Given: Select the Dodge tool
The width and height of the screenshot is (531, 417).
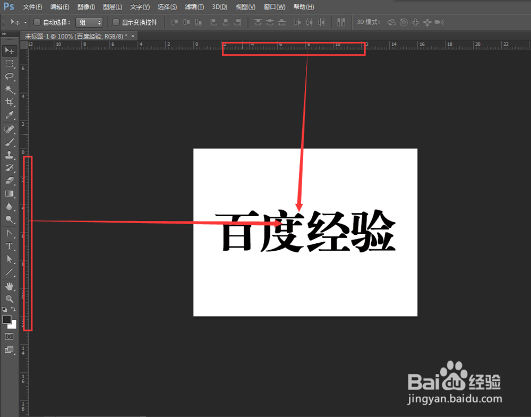Looking at the screenshot, I should tap(9, 219).
